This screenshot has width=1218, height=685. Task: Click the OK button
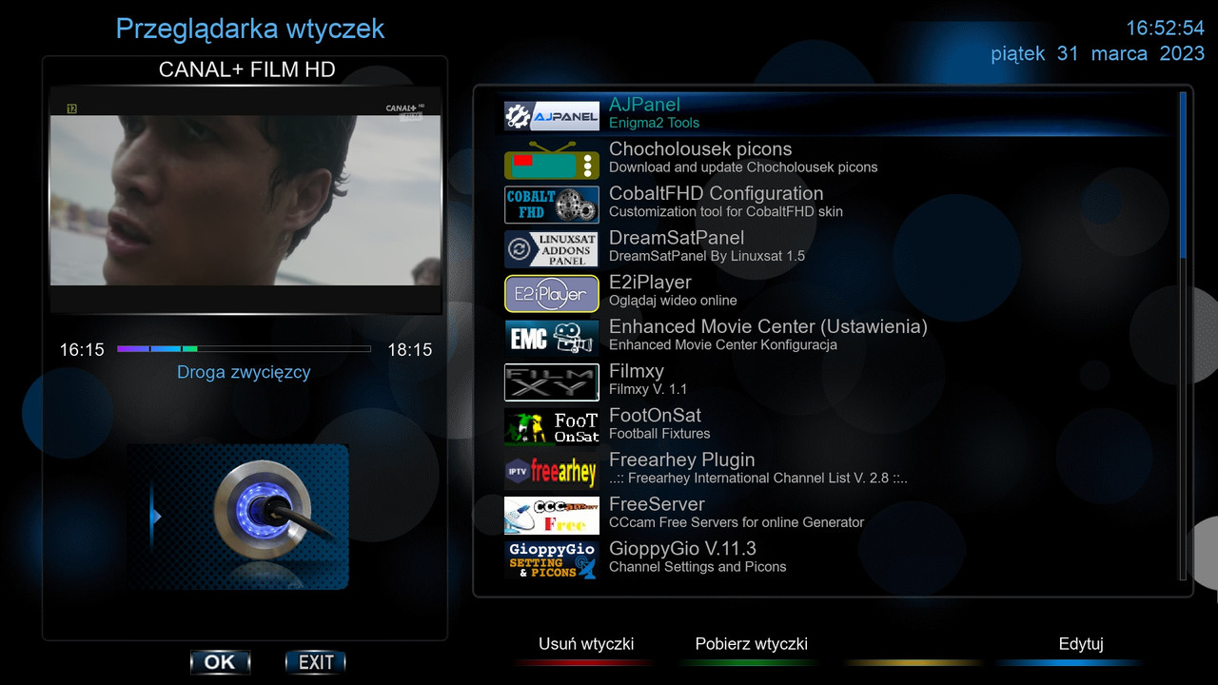click(221, 662)
